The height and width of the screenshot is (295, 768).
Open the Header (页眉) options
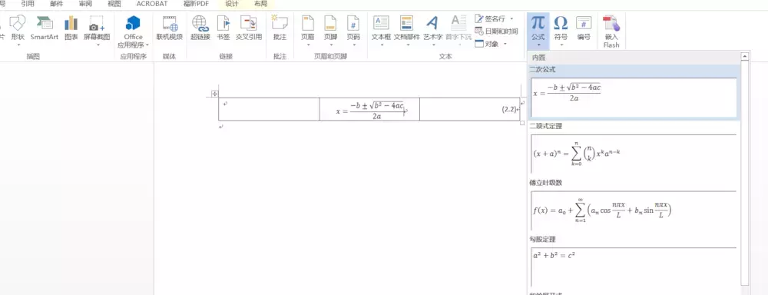[308, 28]
